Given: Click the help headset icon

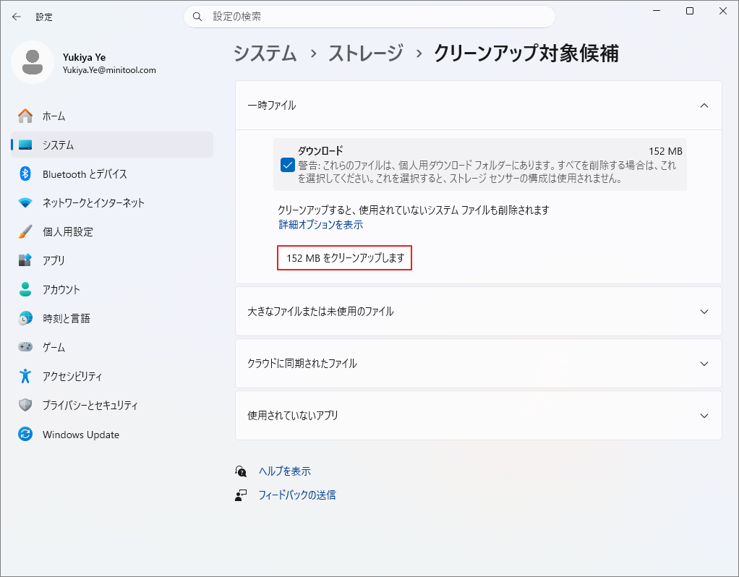Looking at the screenshot, I should (x=241, y=471).
